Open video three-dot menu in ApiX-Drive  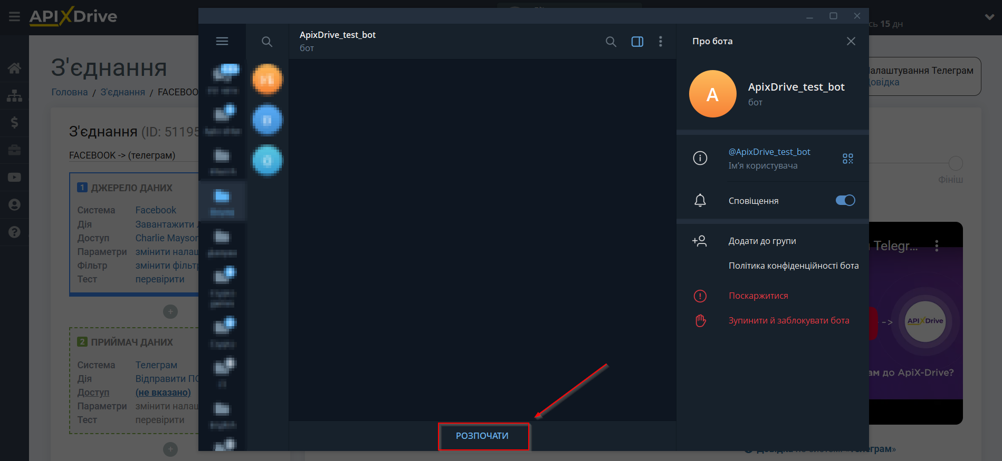coord(937,246)
